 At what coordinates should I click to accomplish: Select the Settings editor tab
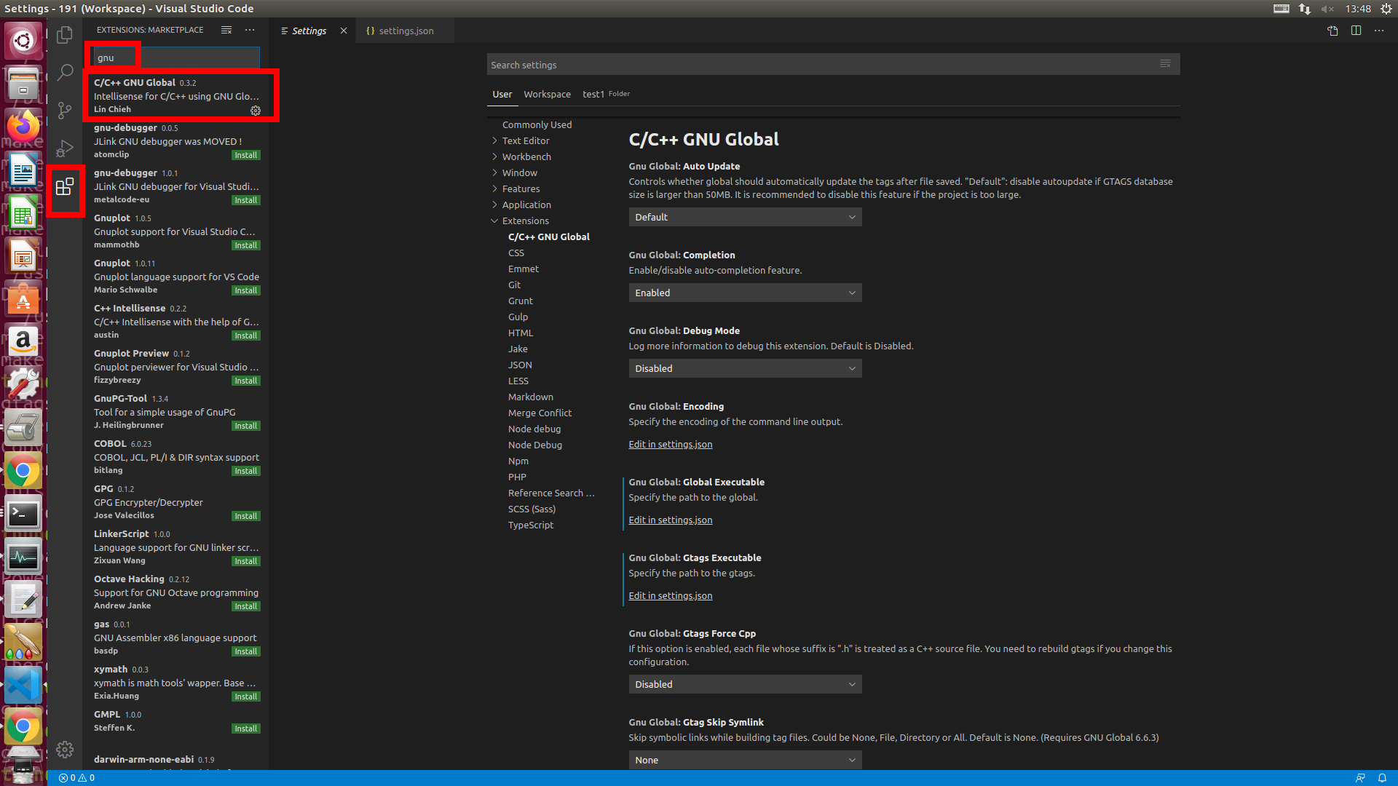click(309, 31)
